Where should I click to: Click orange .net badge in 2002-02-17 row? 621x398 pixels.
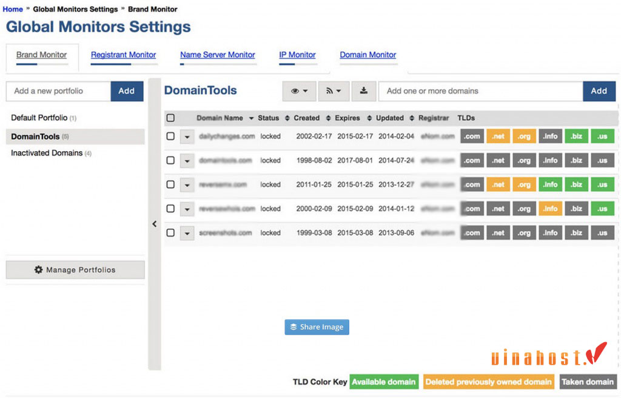(x=498, y=137)
